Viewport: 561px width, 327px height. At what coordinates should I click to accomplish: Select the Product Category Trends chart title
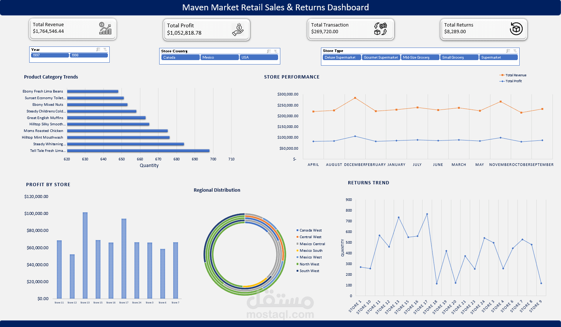pyautogui.click(x=51, y=77)
